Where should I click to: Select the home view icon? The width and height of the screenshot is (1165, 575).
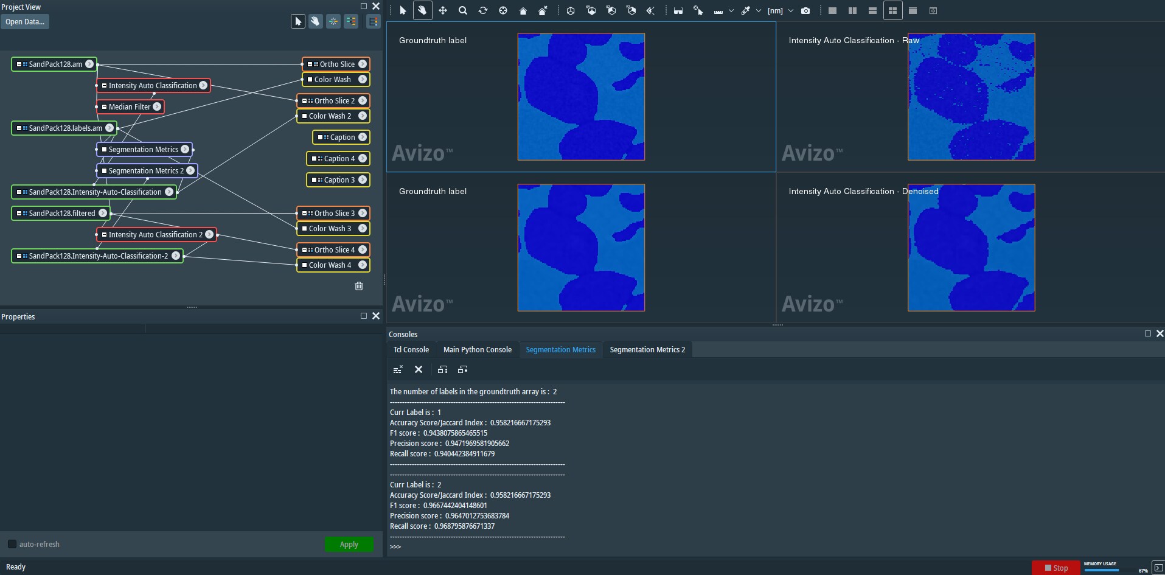tap(523, 10)
